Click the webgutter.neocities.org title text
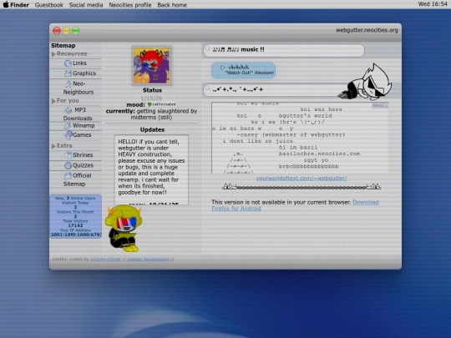 pos(367,30)
